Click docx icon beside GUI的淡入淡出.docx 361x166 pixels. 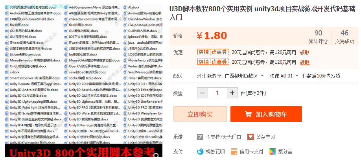coord(125,31)
